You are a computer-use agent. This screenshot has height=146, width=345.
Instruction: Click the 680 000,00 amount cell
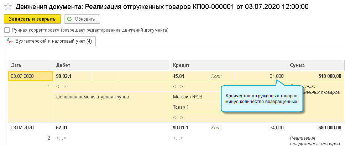(315, 128)
